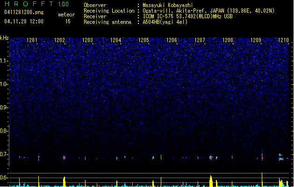Click the 0.6 kHz axis label
The height and width of the screenshot is (187, 294).
(4, 178)
